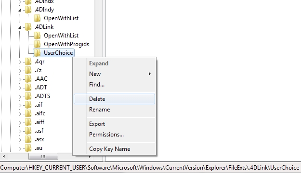
Task: Click the .4DIndy folder icon
Action: pos(28,10)
